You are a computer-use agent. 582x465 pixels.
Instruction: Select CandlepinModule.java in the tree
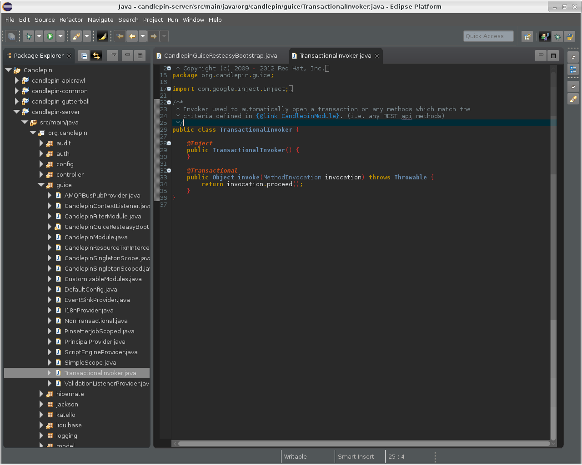click(96, 237)
